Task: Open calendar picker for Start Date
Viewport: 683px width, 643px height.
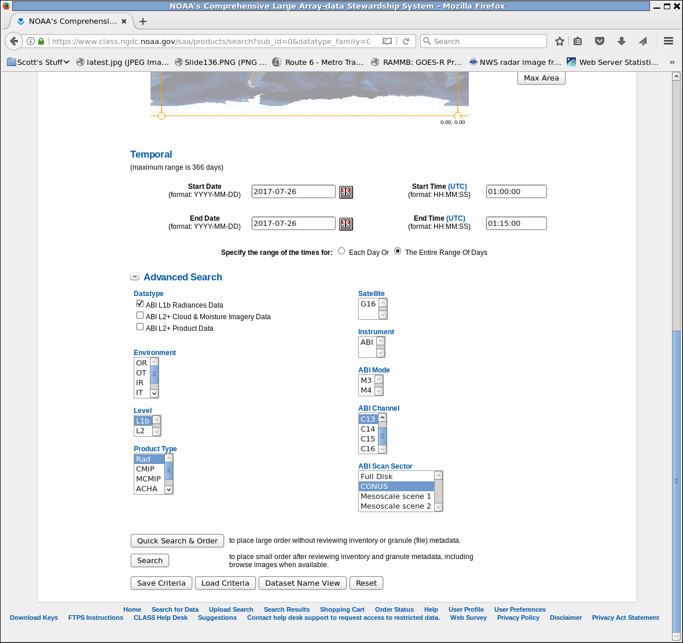Action: tap(346, 192)
